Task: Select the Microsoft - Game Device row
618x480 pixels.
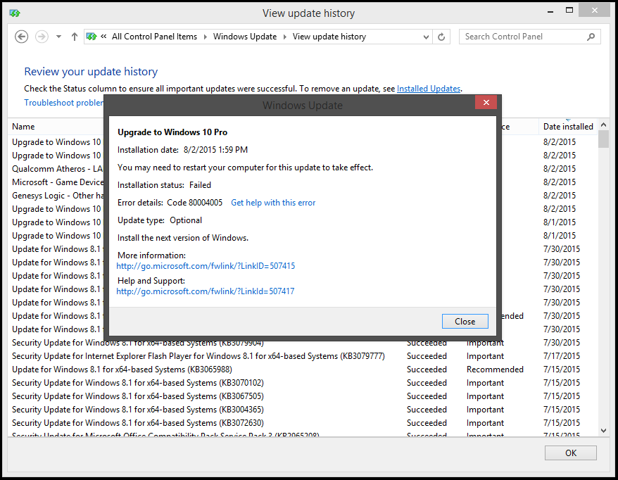Action: (x=58, y=182)
